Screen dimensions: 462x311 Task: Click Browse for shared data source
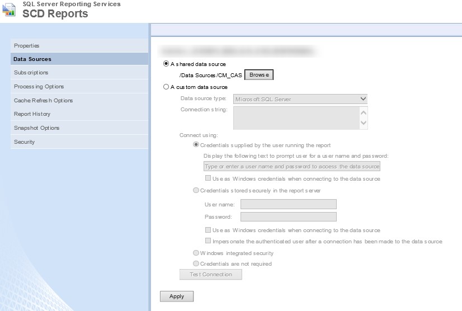pyautogui.click(x=259, y=75)
